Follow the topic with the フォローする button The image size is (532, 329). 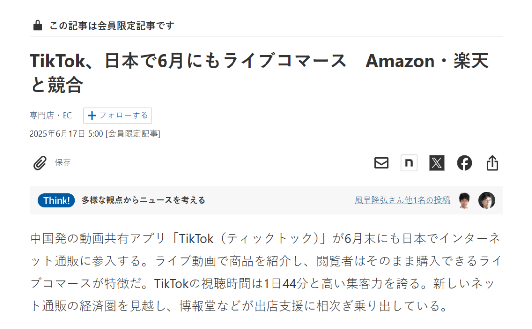(x=117, y=115)
